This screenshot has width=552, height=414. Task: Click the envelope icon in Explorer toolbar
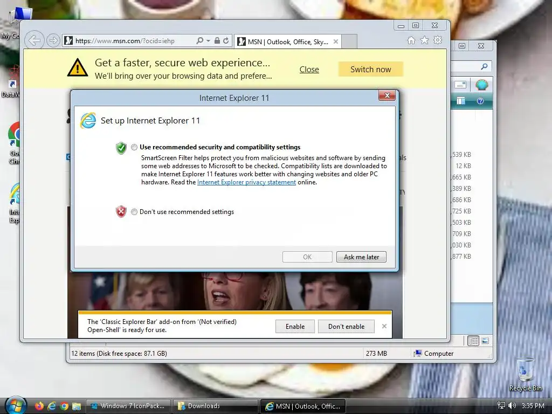[x=460, y=85]
